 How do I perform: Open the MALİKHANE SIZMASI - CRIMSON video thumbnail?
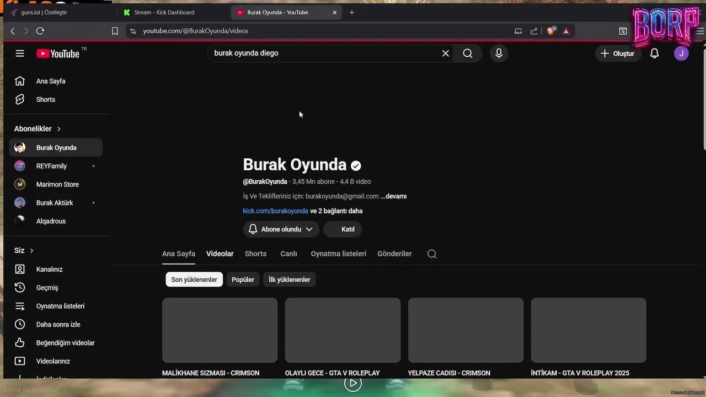click(x=220, y=330)
